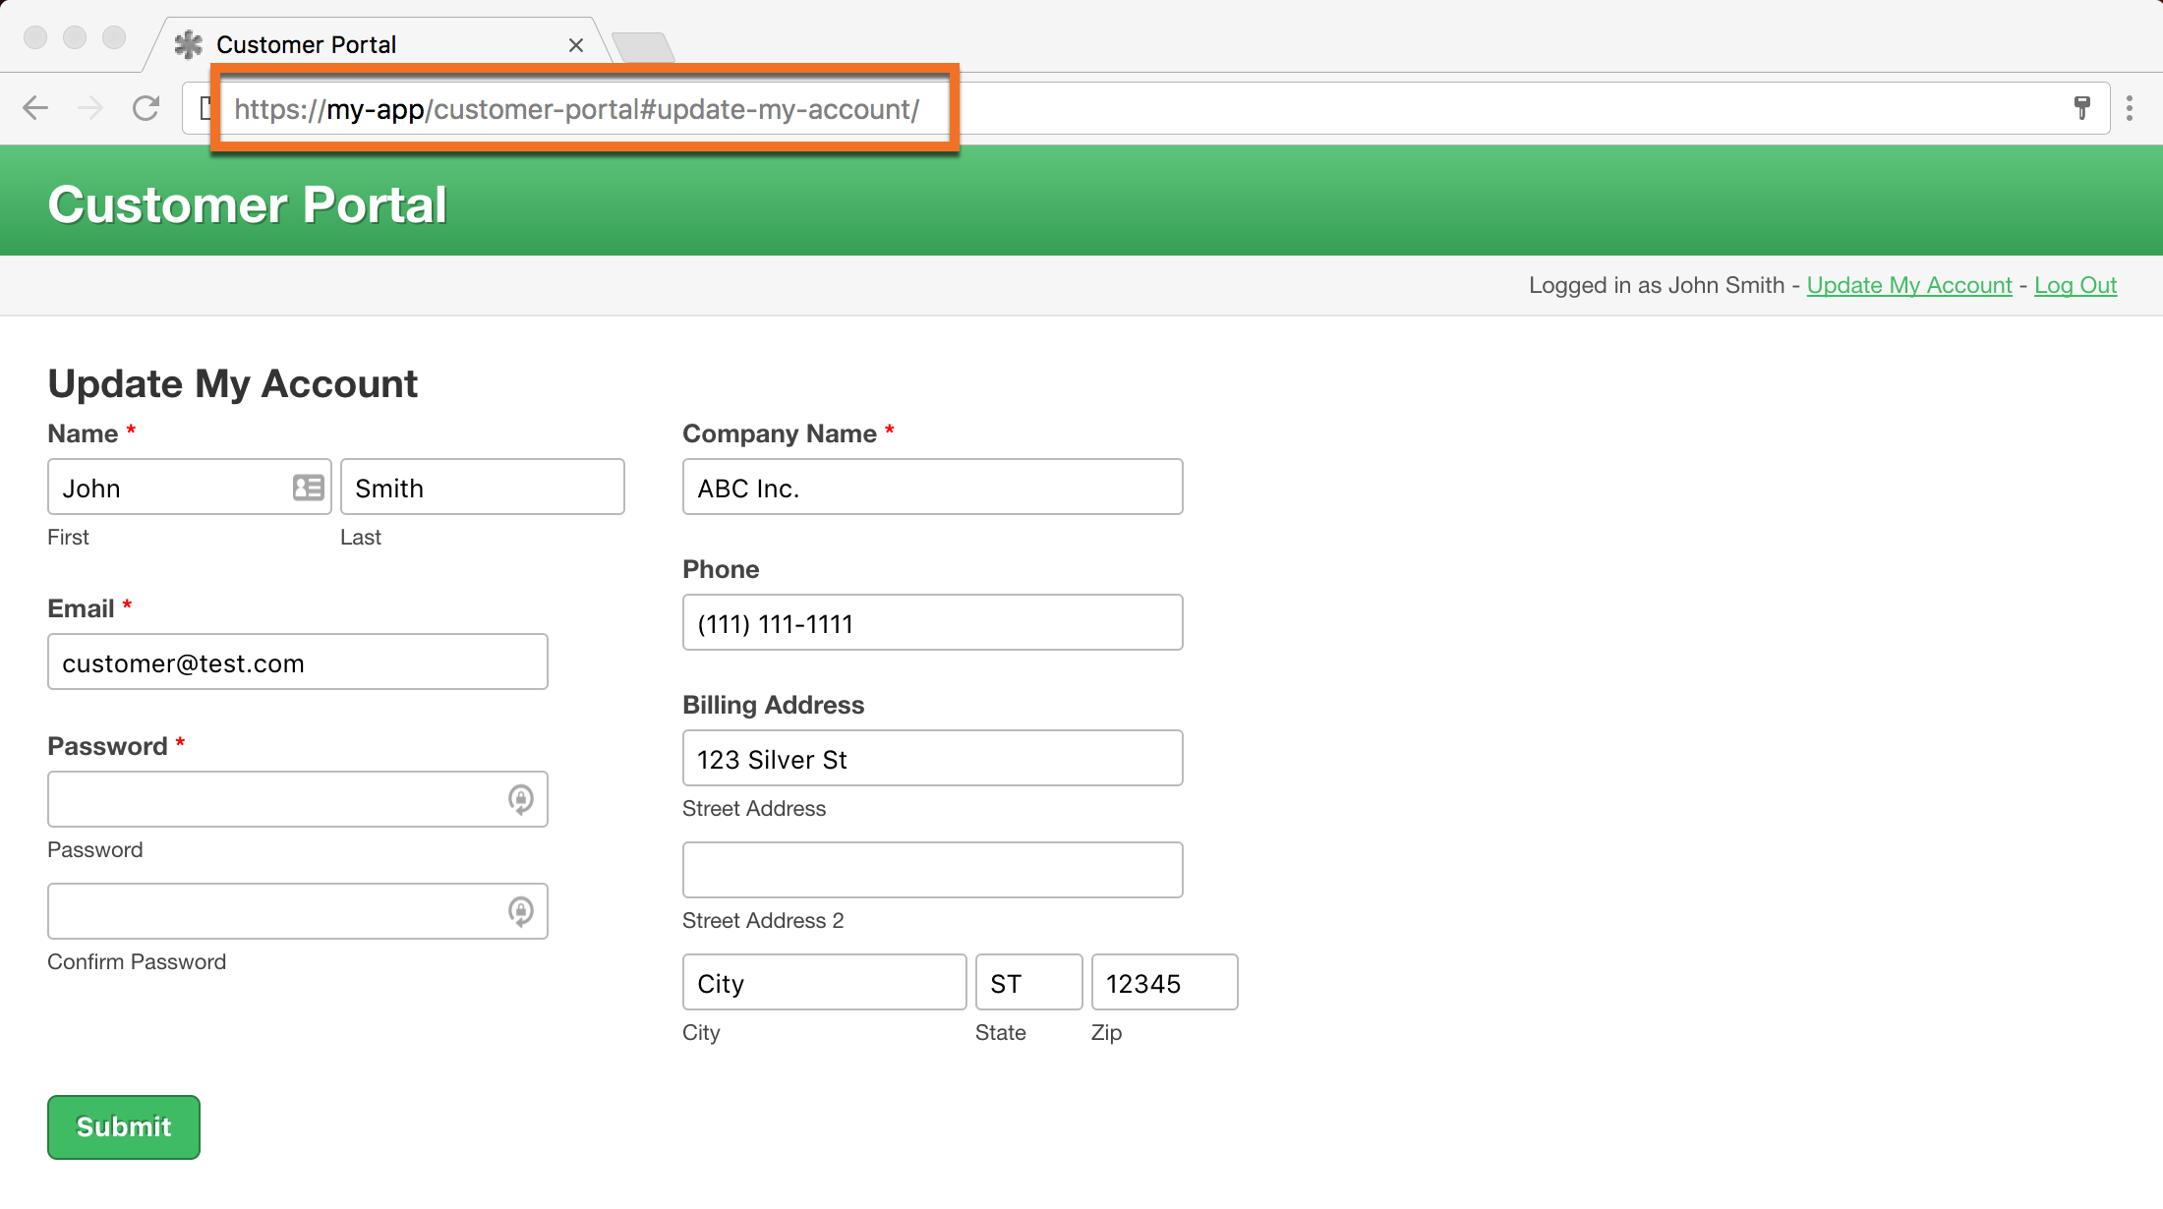
Task: Click the browser back arrow
Action: click(35, 108)
